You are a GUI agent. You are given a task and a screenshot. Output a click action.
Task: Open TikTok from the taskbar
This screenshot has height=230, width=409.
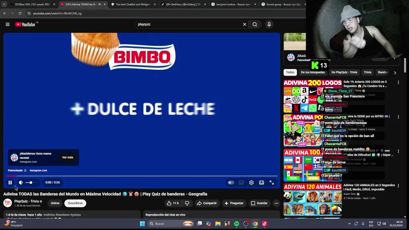(x=264, y=224)
